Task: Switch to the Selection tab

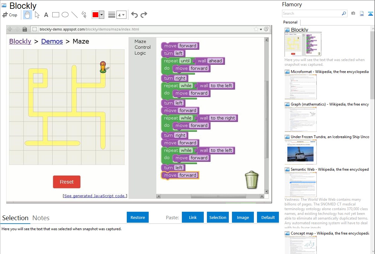Action: (15, 218)
